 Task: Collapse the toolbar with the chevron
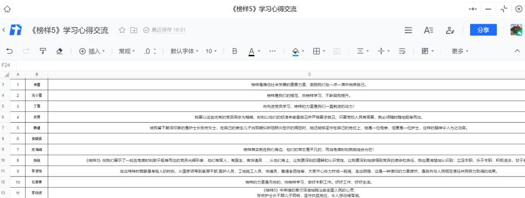click(517, 51)
